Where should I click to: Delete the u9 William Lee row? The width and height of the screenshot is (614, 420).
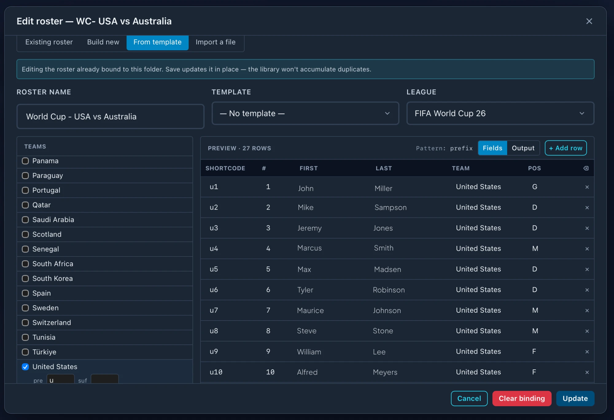click(587, 351)
